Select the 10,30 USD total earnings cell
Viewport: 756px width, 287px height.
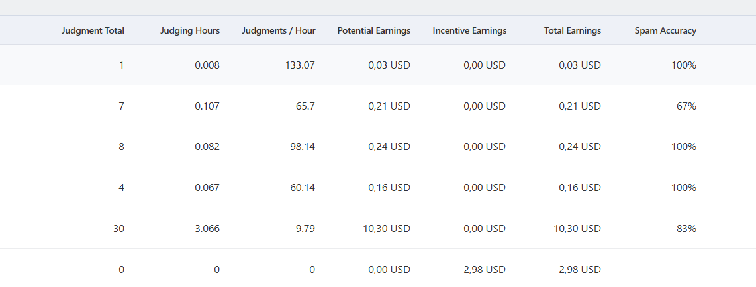click(x=578, y=229)
